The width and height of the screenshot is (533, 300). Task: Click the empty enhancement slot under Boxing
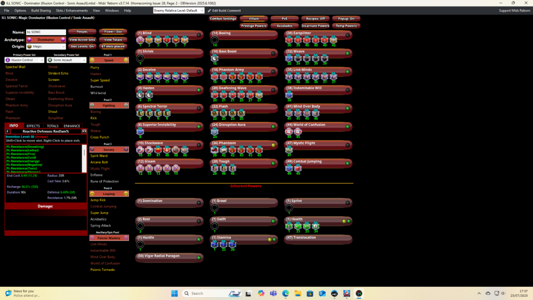pos(215,40)
